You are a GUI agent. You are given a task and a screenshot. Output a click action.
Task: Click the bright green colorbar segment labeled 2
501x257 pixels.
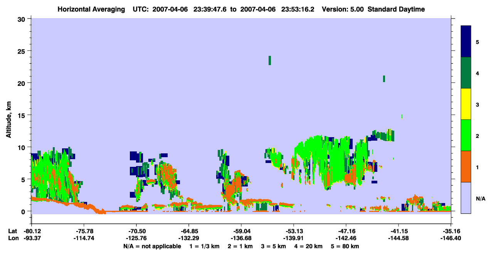[466, 135]
